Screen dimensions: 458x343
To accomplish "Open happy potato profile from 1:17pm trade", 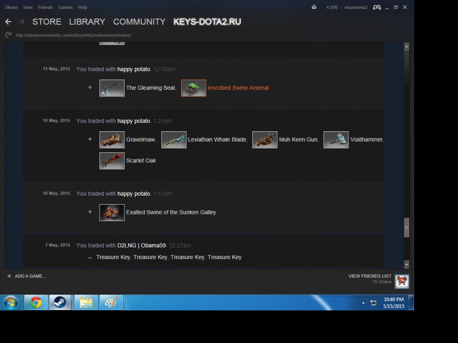I will (x=134, y=194).
